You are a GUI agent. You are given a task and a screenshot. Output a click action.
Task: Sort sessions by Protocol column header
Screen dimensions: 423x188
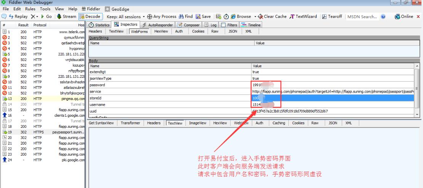[x=40, y=25]
